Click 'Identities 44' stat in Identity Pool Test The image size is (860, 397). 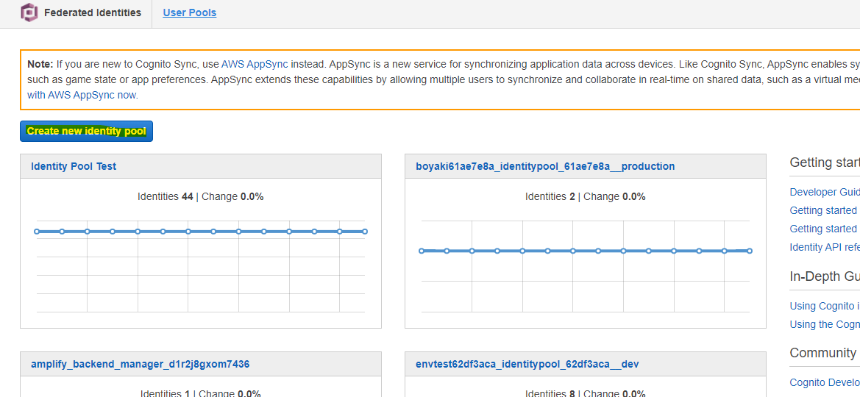point(165,196)
